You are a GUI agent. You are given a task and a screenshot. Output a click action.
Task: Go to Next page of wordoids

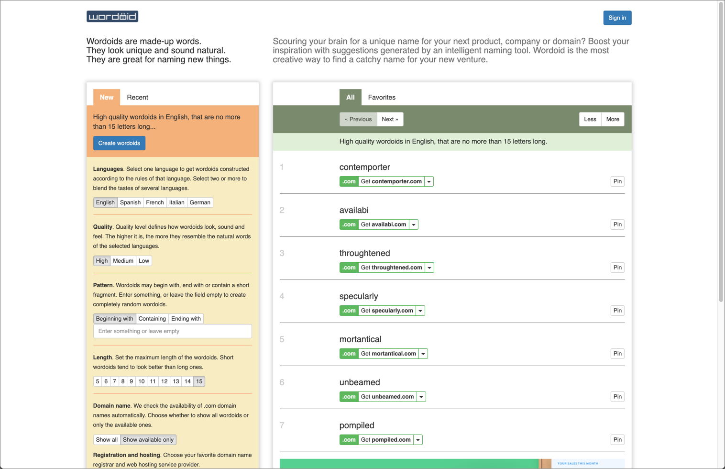(390, 119)
